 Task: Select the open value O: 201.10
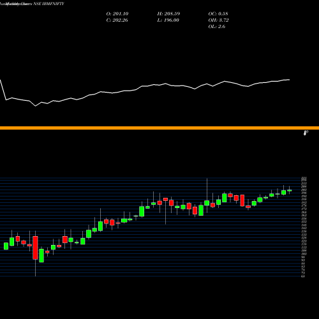pyautogui.click(x=117, y=13)
